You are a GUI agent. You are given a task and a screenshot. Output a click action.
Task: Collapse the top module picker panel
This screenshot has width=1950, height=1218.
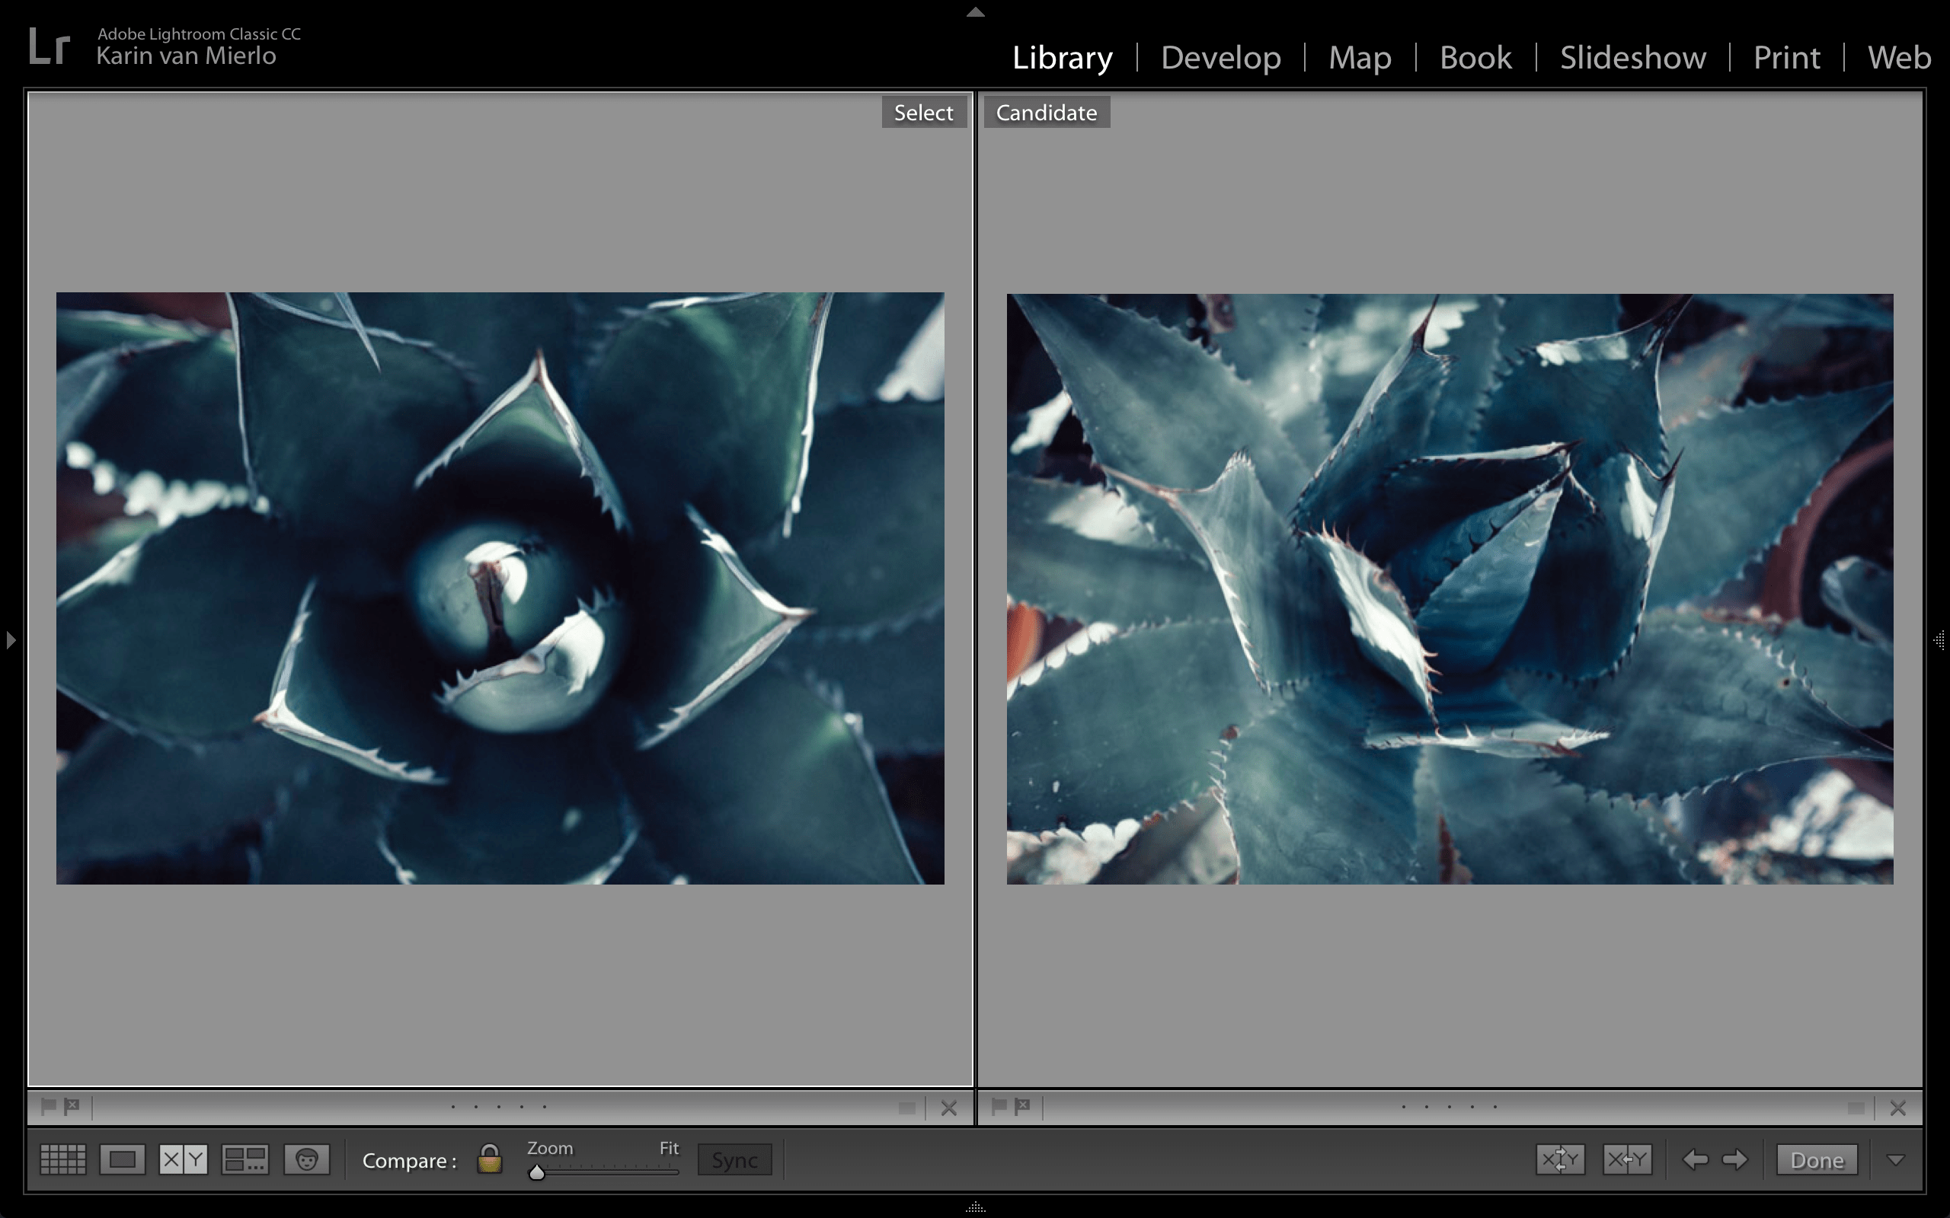pos(976,12)
